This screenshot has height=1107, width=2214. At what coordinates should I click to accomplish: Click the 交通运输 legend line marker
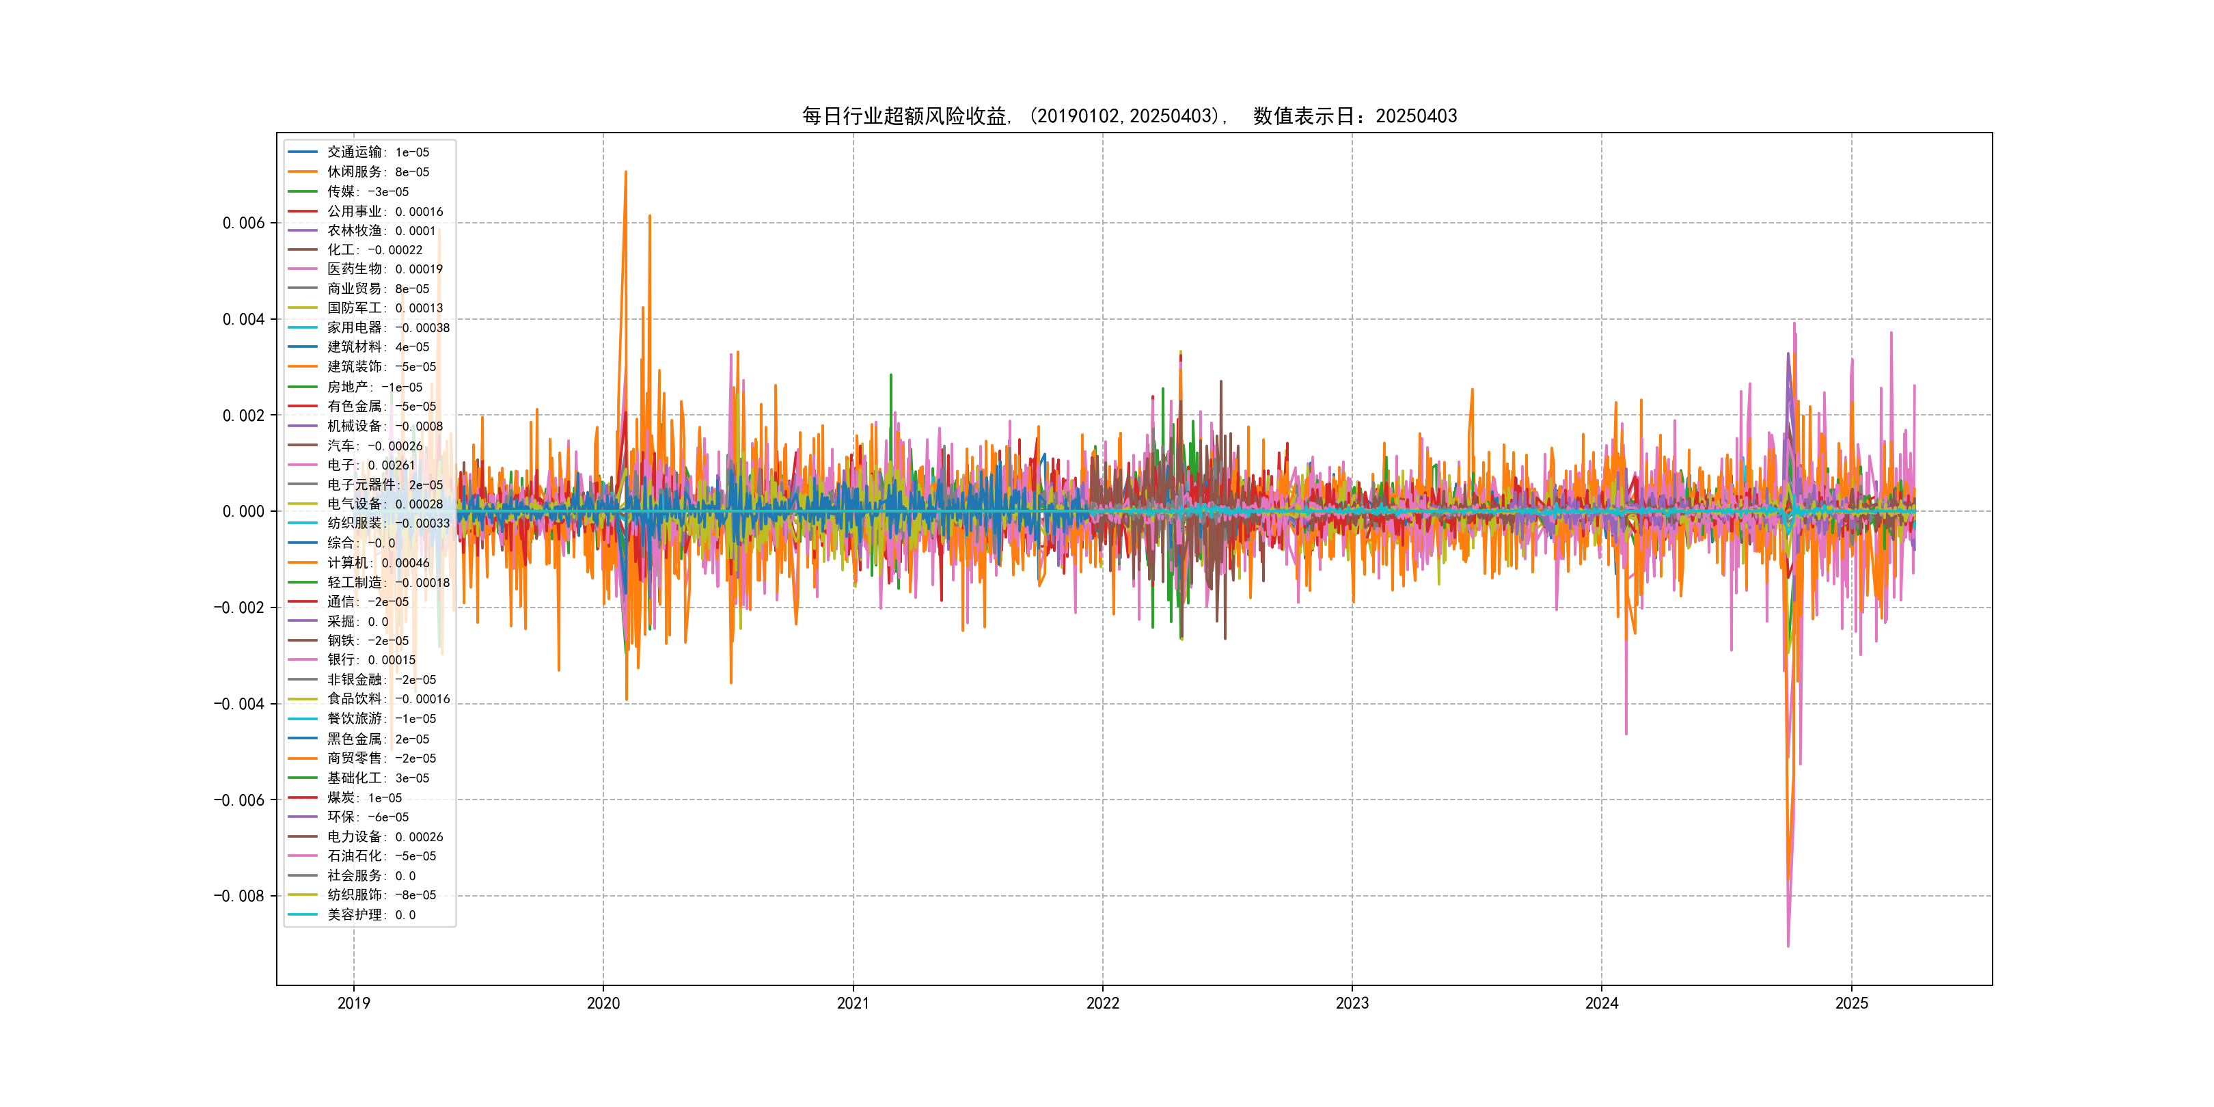point(303,152)
